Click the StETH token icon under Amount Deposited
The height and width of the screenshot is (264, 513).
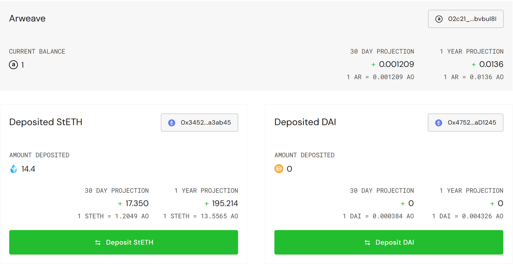[x=14, y=169]
